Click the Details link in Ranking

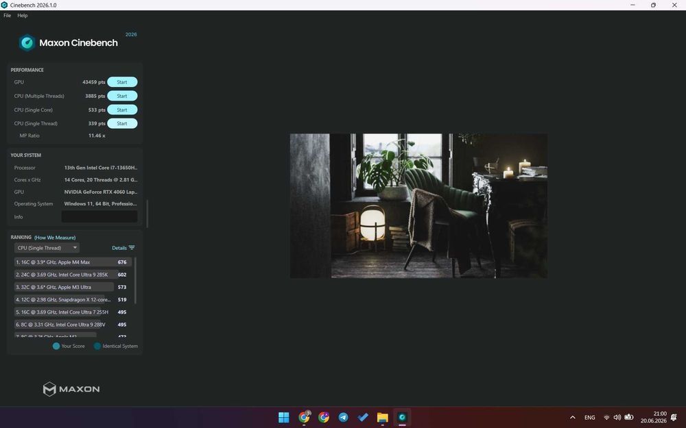coord(119,248)
